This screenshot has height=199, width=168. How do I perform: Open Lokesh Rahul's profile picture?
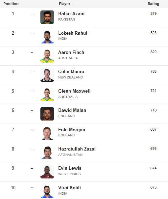47,37
